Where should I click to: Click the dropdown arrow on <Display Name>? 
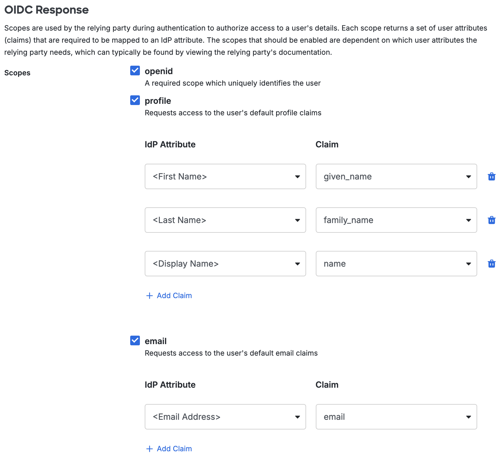[298, 264]
